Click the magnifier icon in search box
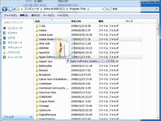This screenshot has height=121, width=161. pyautogui.click(x=156, y=9)
